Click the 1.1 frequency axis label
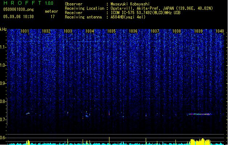 (x=3, y=47)
